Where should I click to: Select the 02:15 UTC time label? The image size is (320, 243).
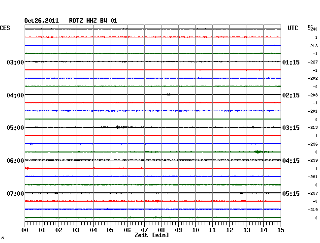[x=291, y=95]
